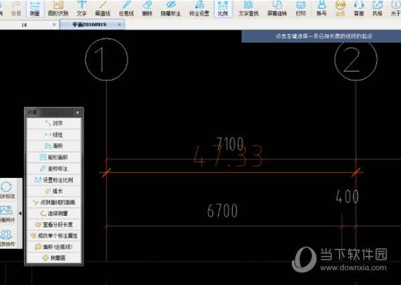Click the orange 47.33 measurement label

228,156
